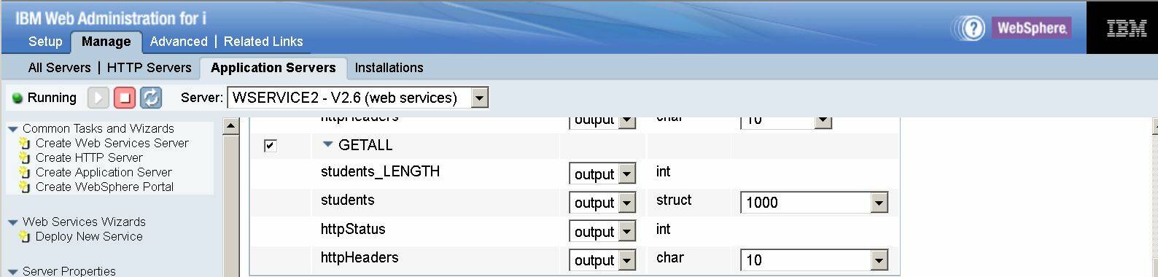1158x277 pixels.
Task: Open Create Web Services Server link
Action: pyautogui.click(x=112, y=143)
